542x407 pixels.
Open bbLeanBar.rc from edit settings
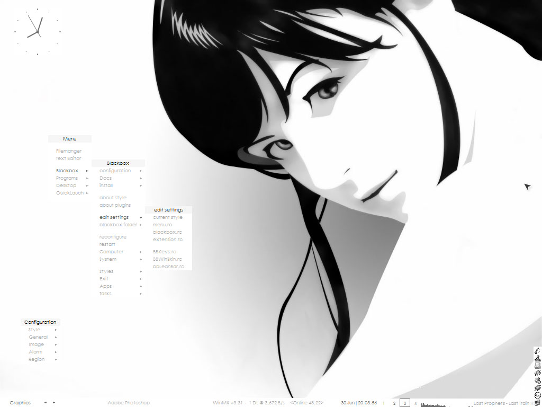click(168, 267)
